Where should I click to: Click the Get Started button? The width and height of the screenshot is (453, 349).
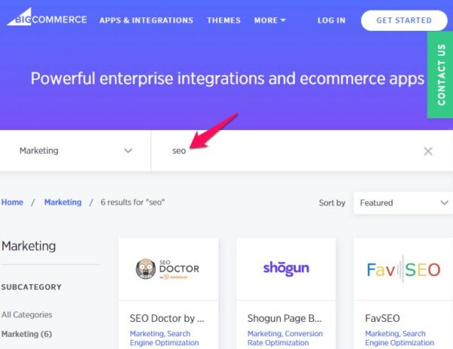pos(404,20)
